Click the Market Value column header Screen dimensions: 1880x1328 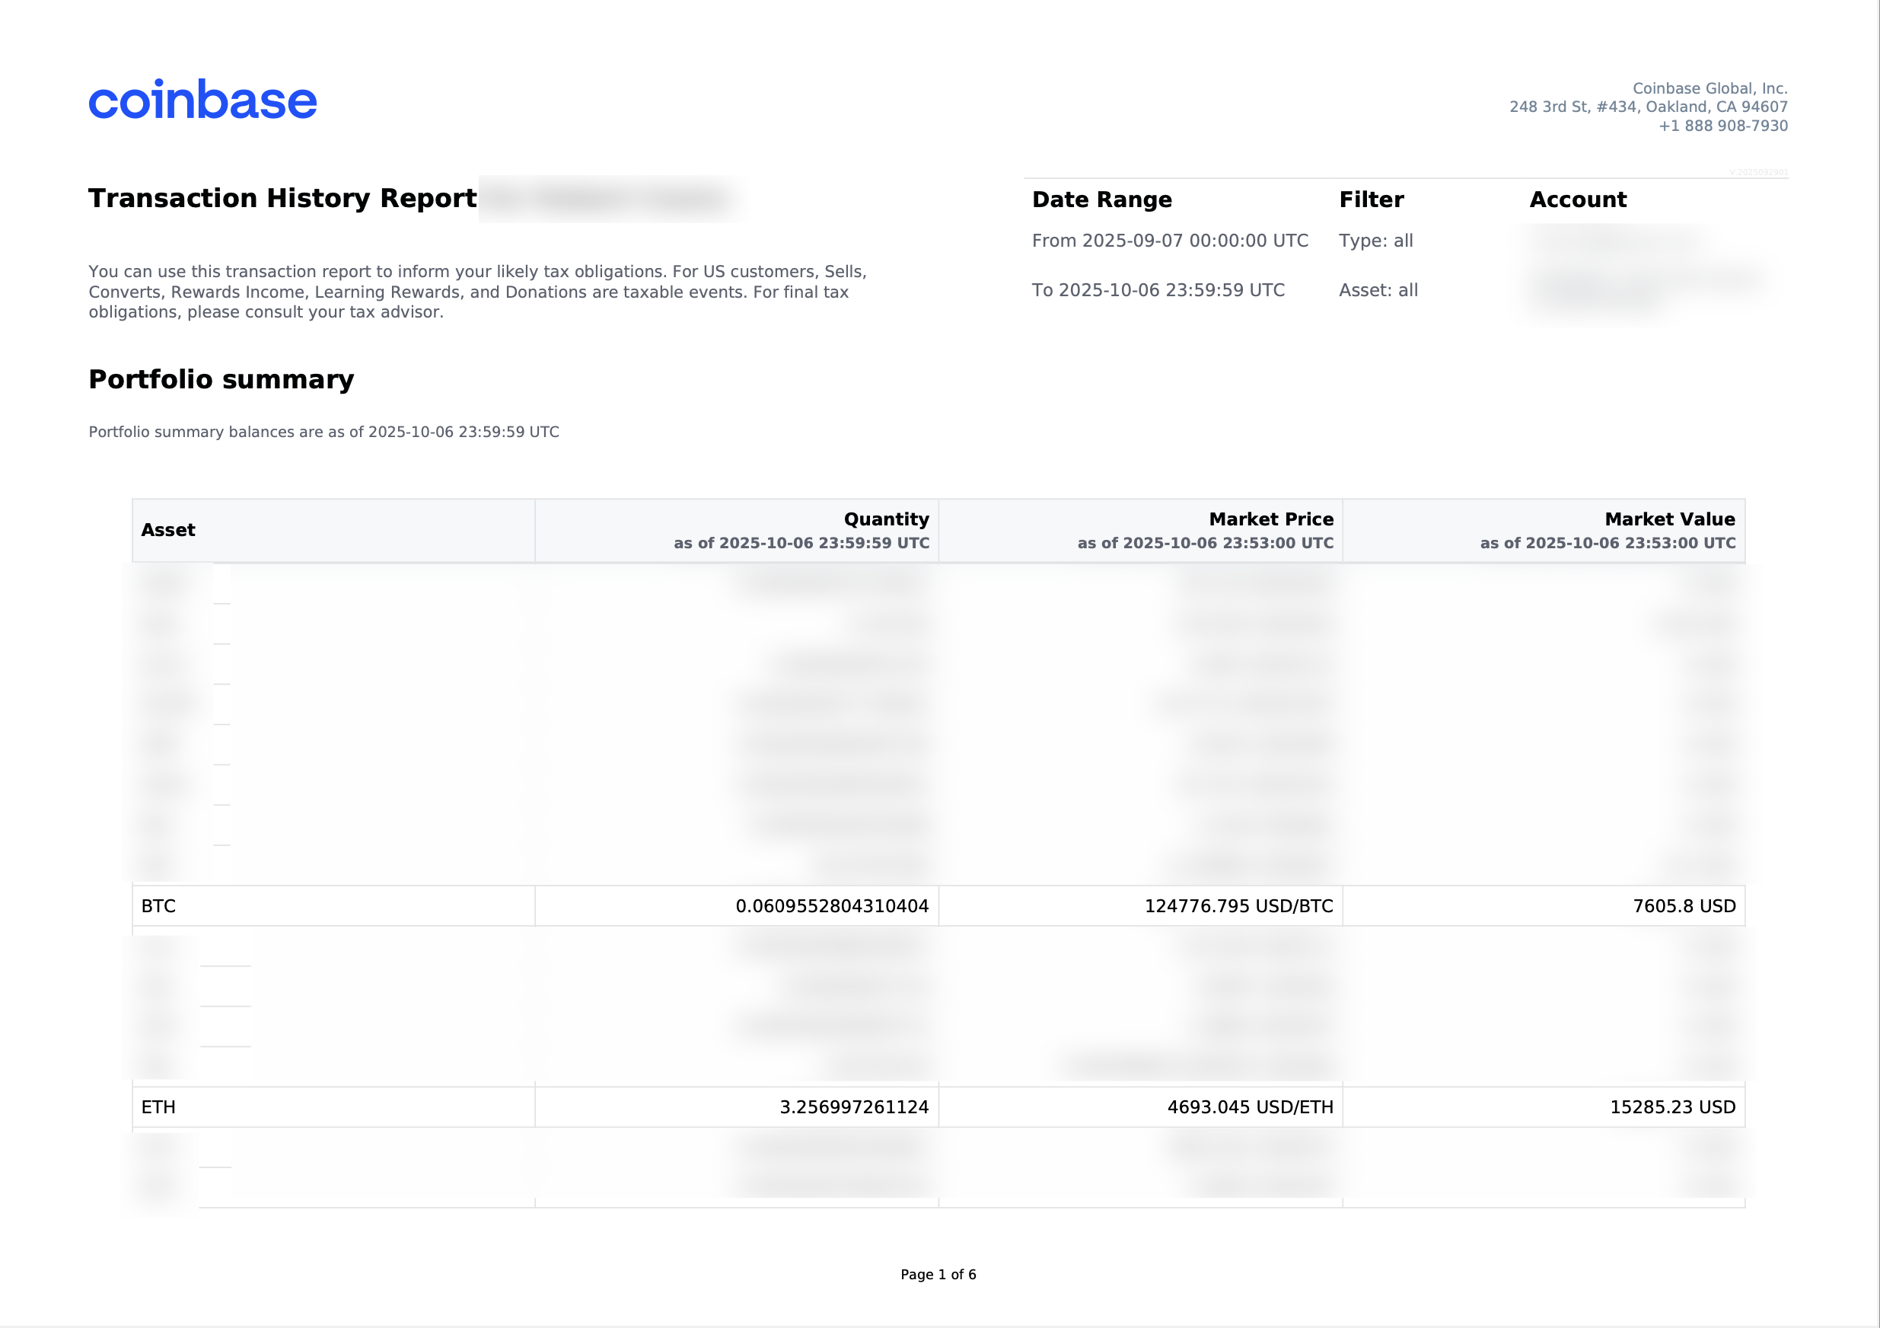(1670, 519)
